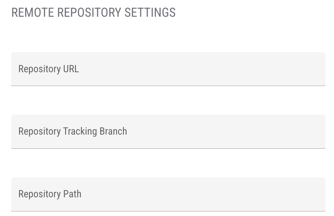Image resolution: width=334 pixels, height=216 pixels.
Task: Click the Remote Repository Settings heading
Action: (93, 12)
